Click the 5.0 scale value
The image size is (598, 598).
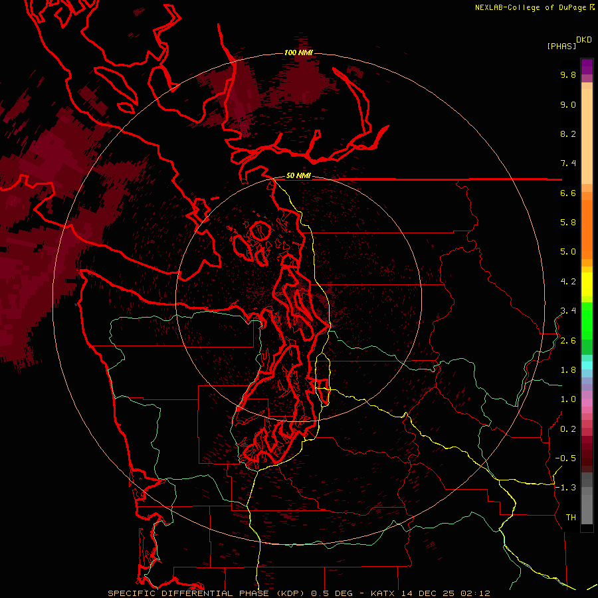(568, 252)
